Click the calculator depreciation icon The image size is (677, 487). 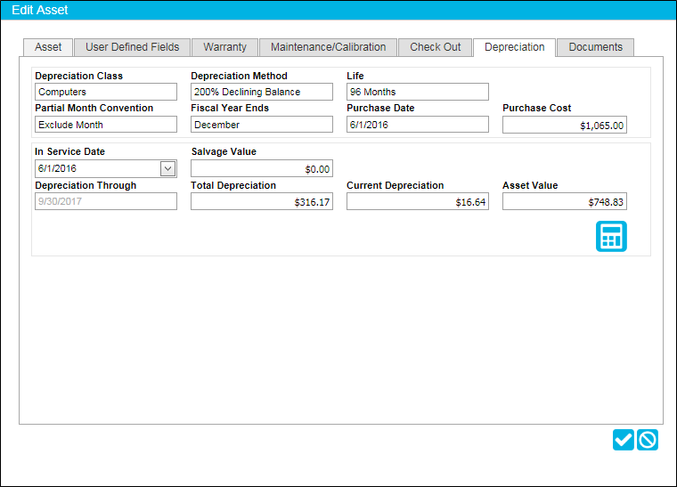(x=611, y=237)
